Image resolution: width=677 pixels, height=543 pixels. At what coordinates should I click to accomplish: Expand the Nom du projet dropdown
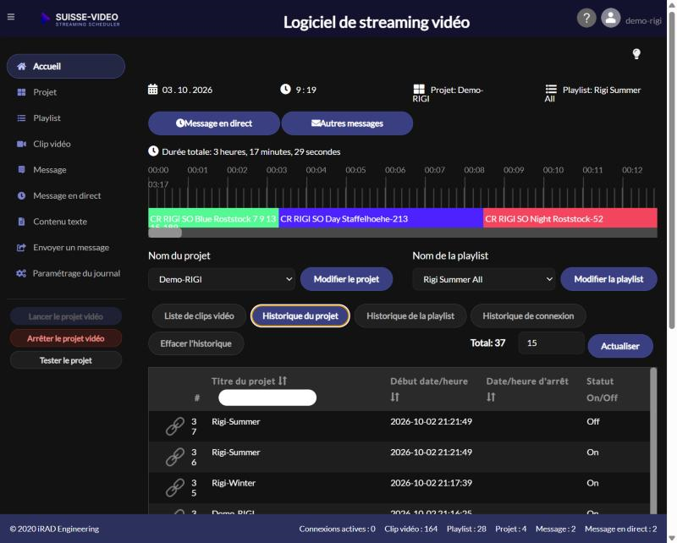click(222, 279)
